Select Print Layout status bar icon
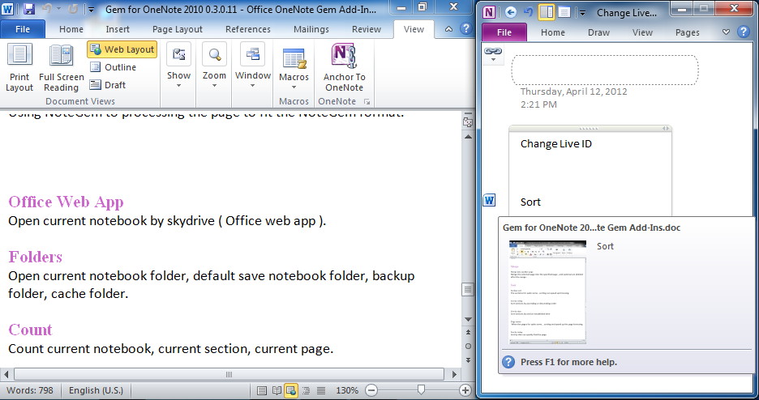759x400 pixels. [261, 390]
